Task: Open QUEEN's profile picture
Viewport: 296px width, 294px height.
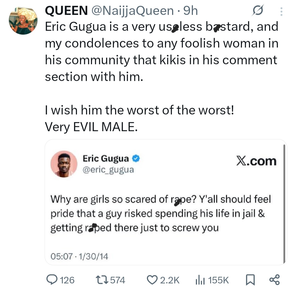Action: coord(23,21)
